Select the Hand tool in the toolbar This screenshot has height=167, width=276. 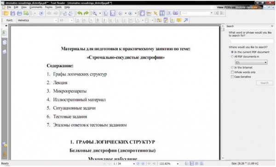point(142,13)
